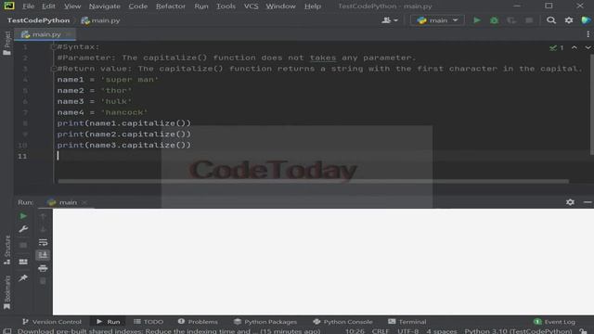Click the Up the Stack Trace arrow
Screen dimensions: 594x334
click(43, 216)
